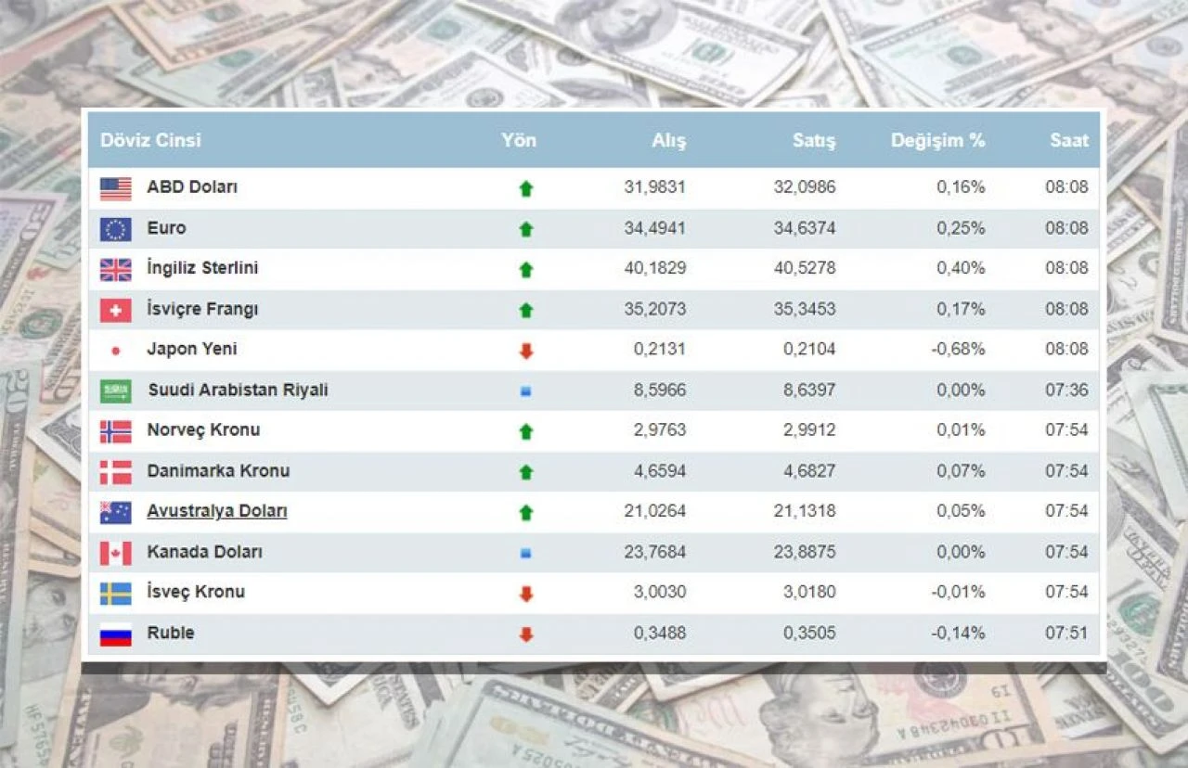Image resolution: width=1188 pixels, height=768 pixels.
Task: Click the green up arrow for Euro
Action: [x=526, y=227]
